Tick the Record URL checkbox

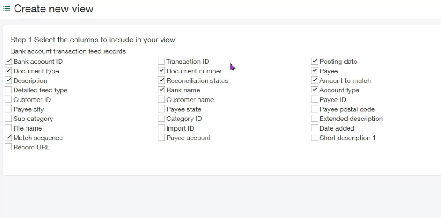coord(8,147)
